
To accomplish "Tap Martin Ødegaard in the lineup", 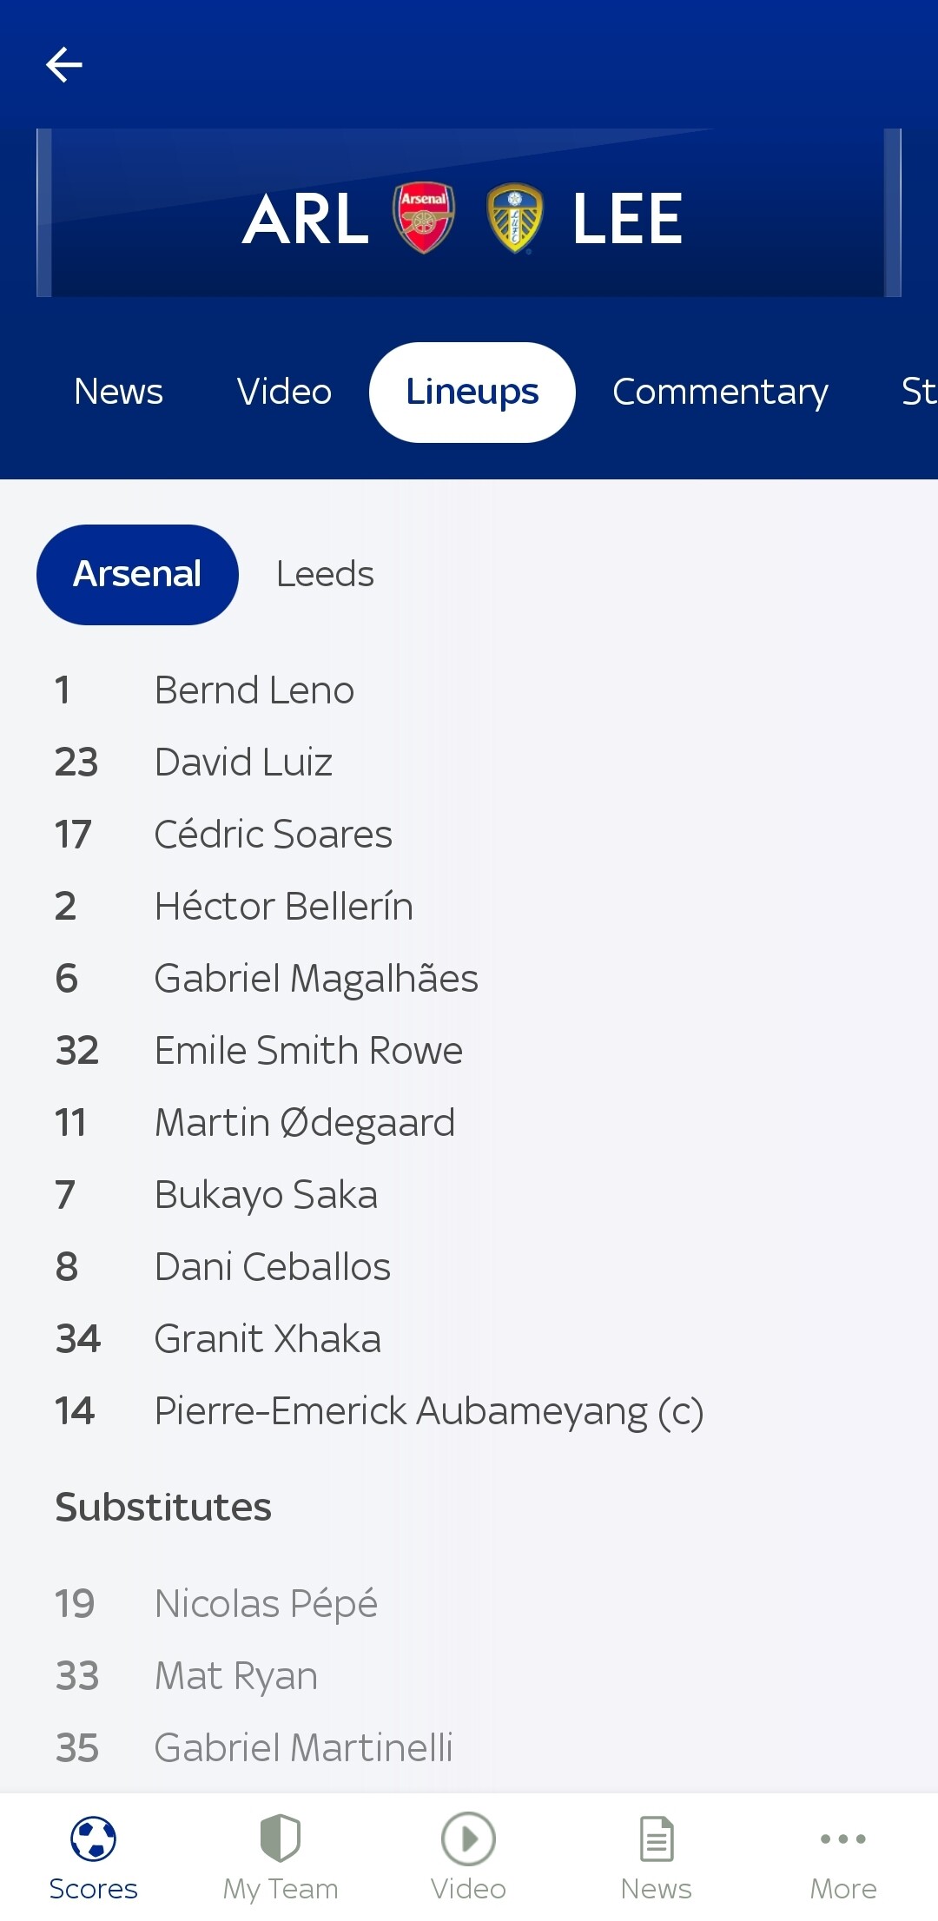I will pos(304,1122).
